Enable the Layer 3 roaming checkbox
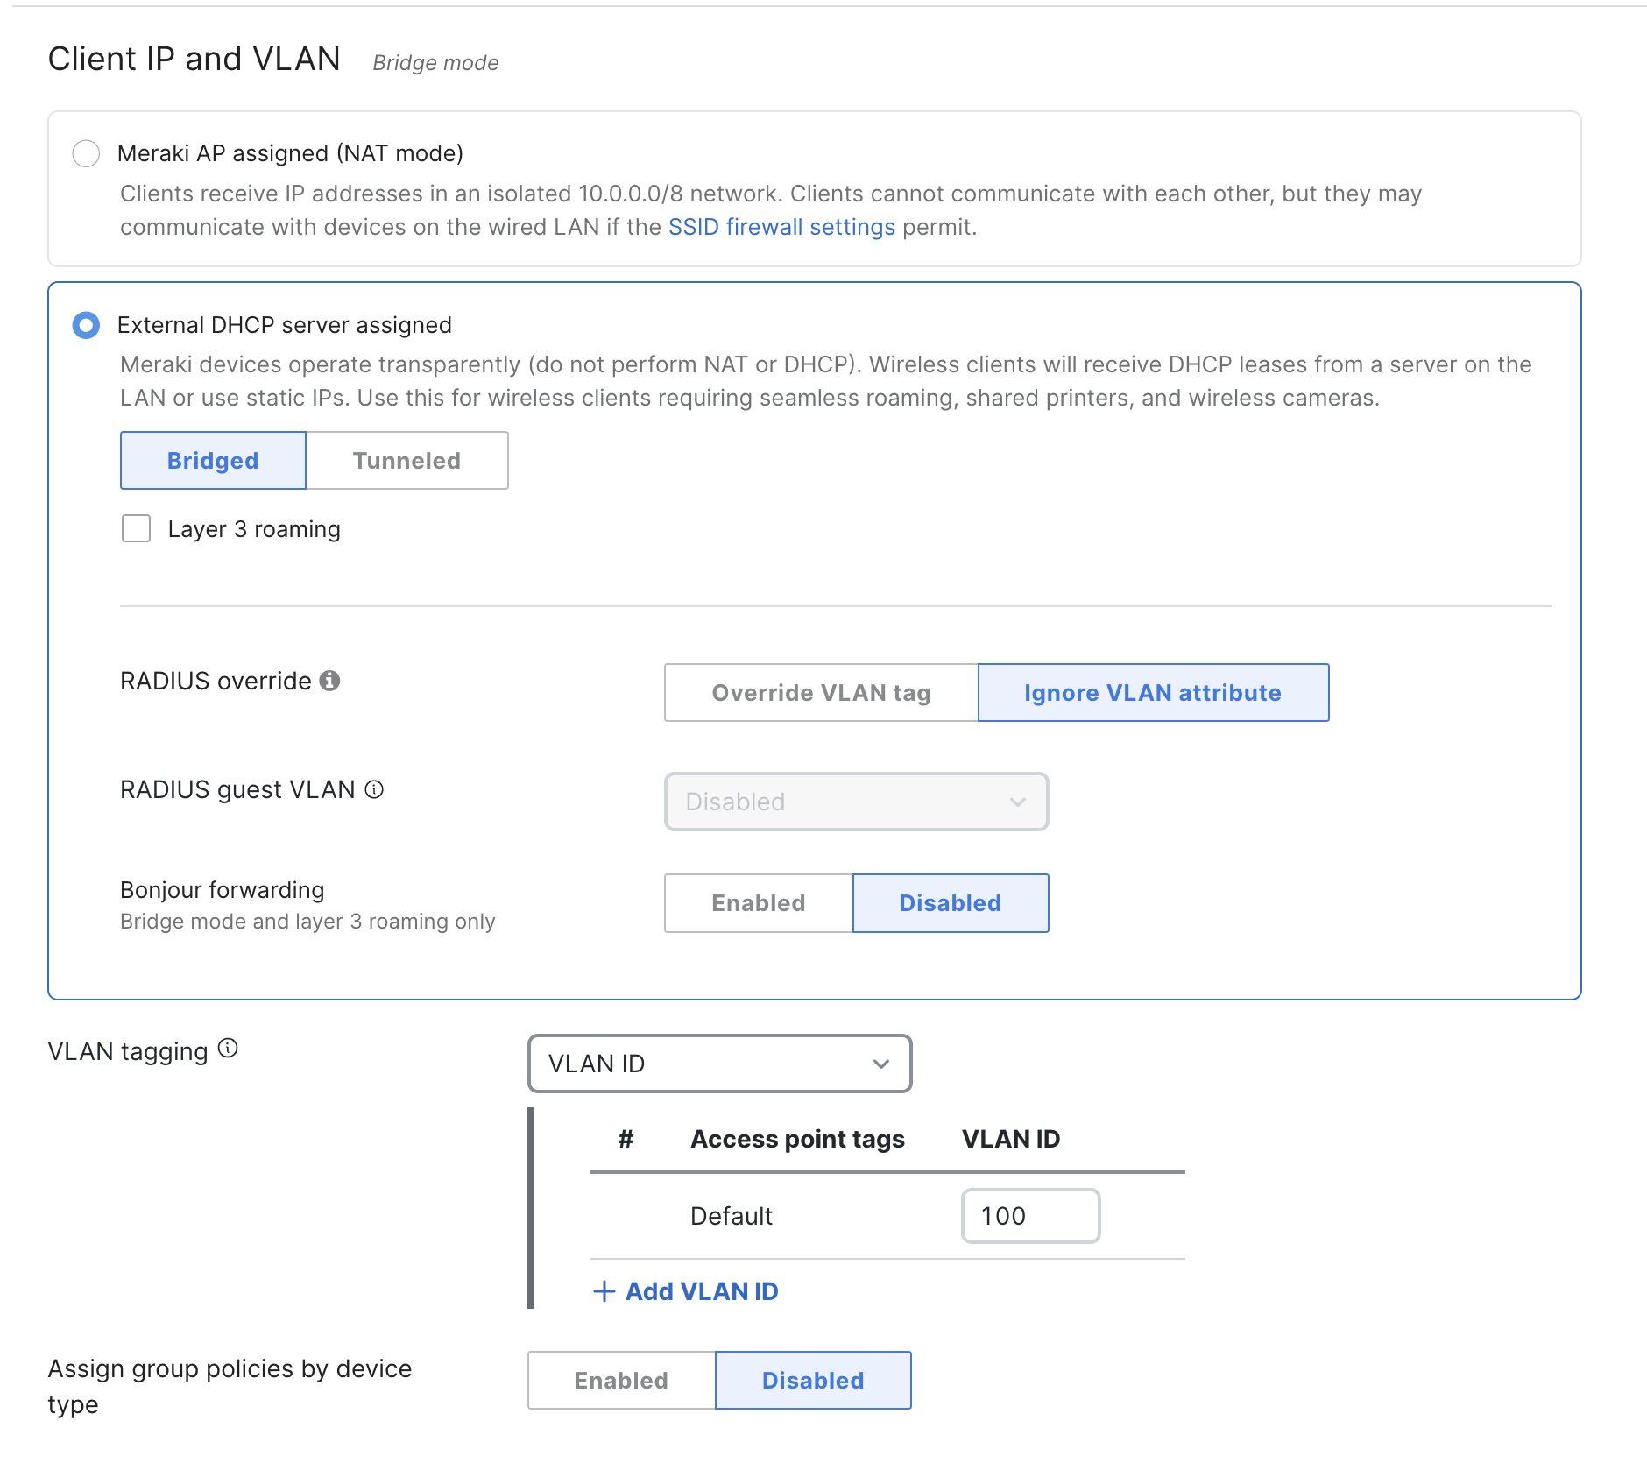The width and height of the screenshot is (1647, 1470). click(136, 528)
